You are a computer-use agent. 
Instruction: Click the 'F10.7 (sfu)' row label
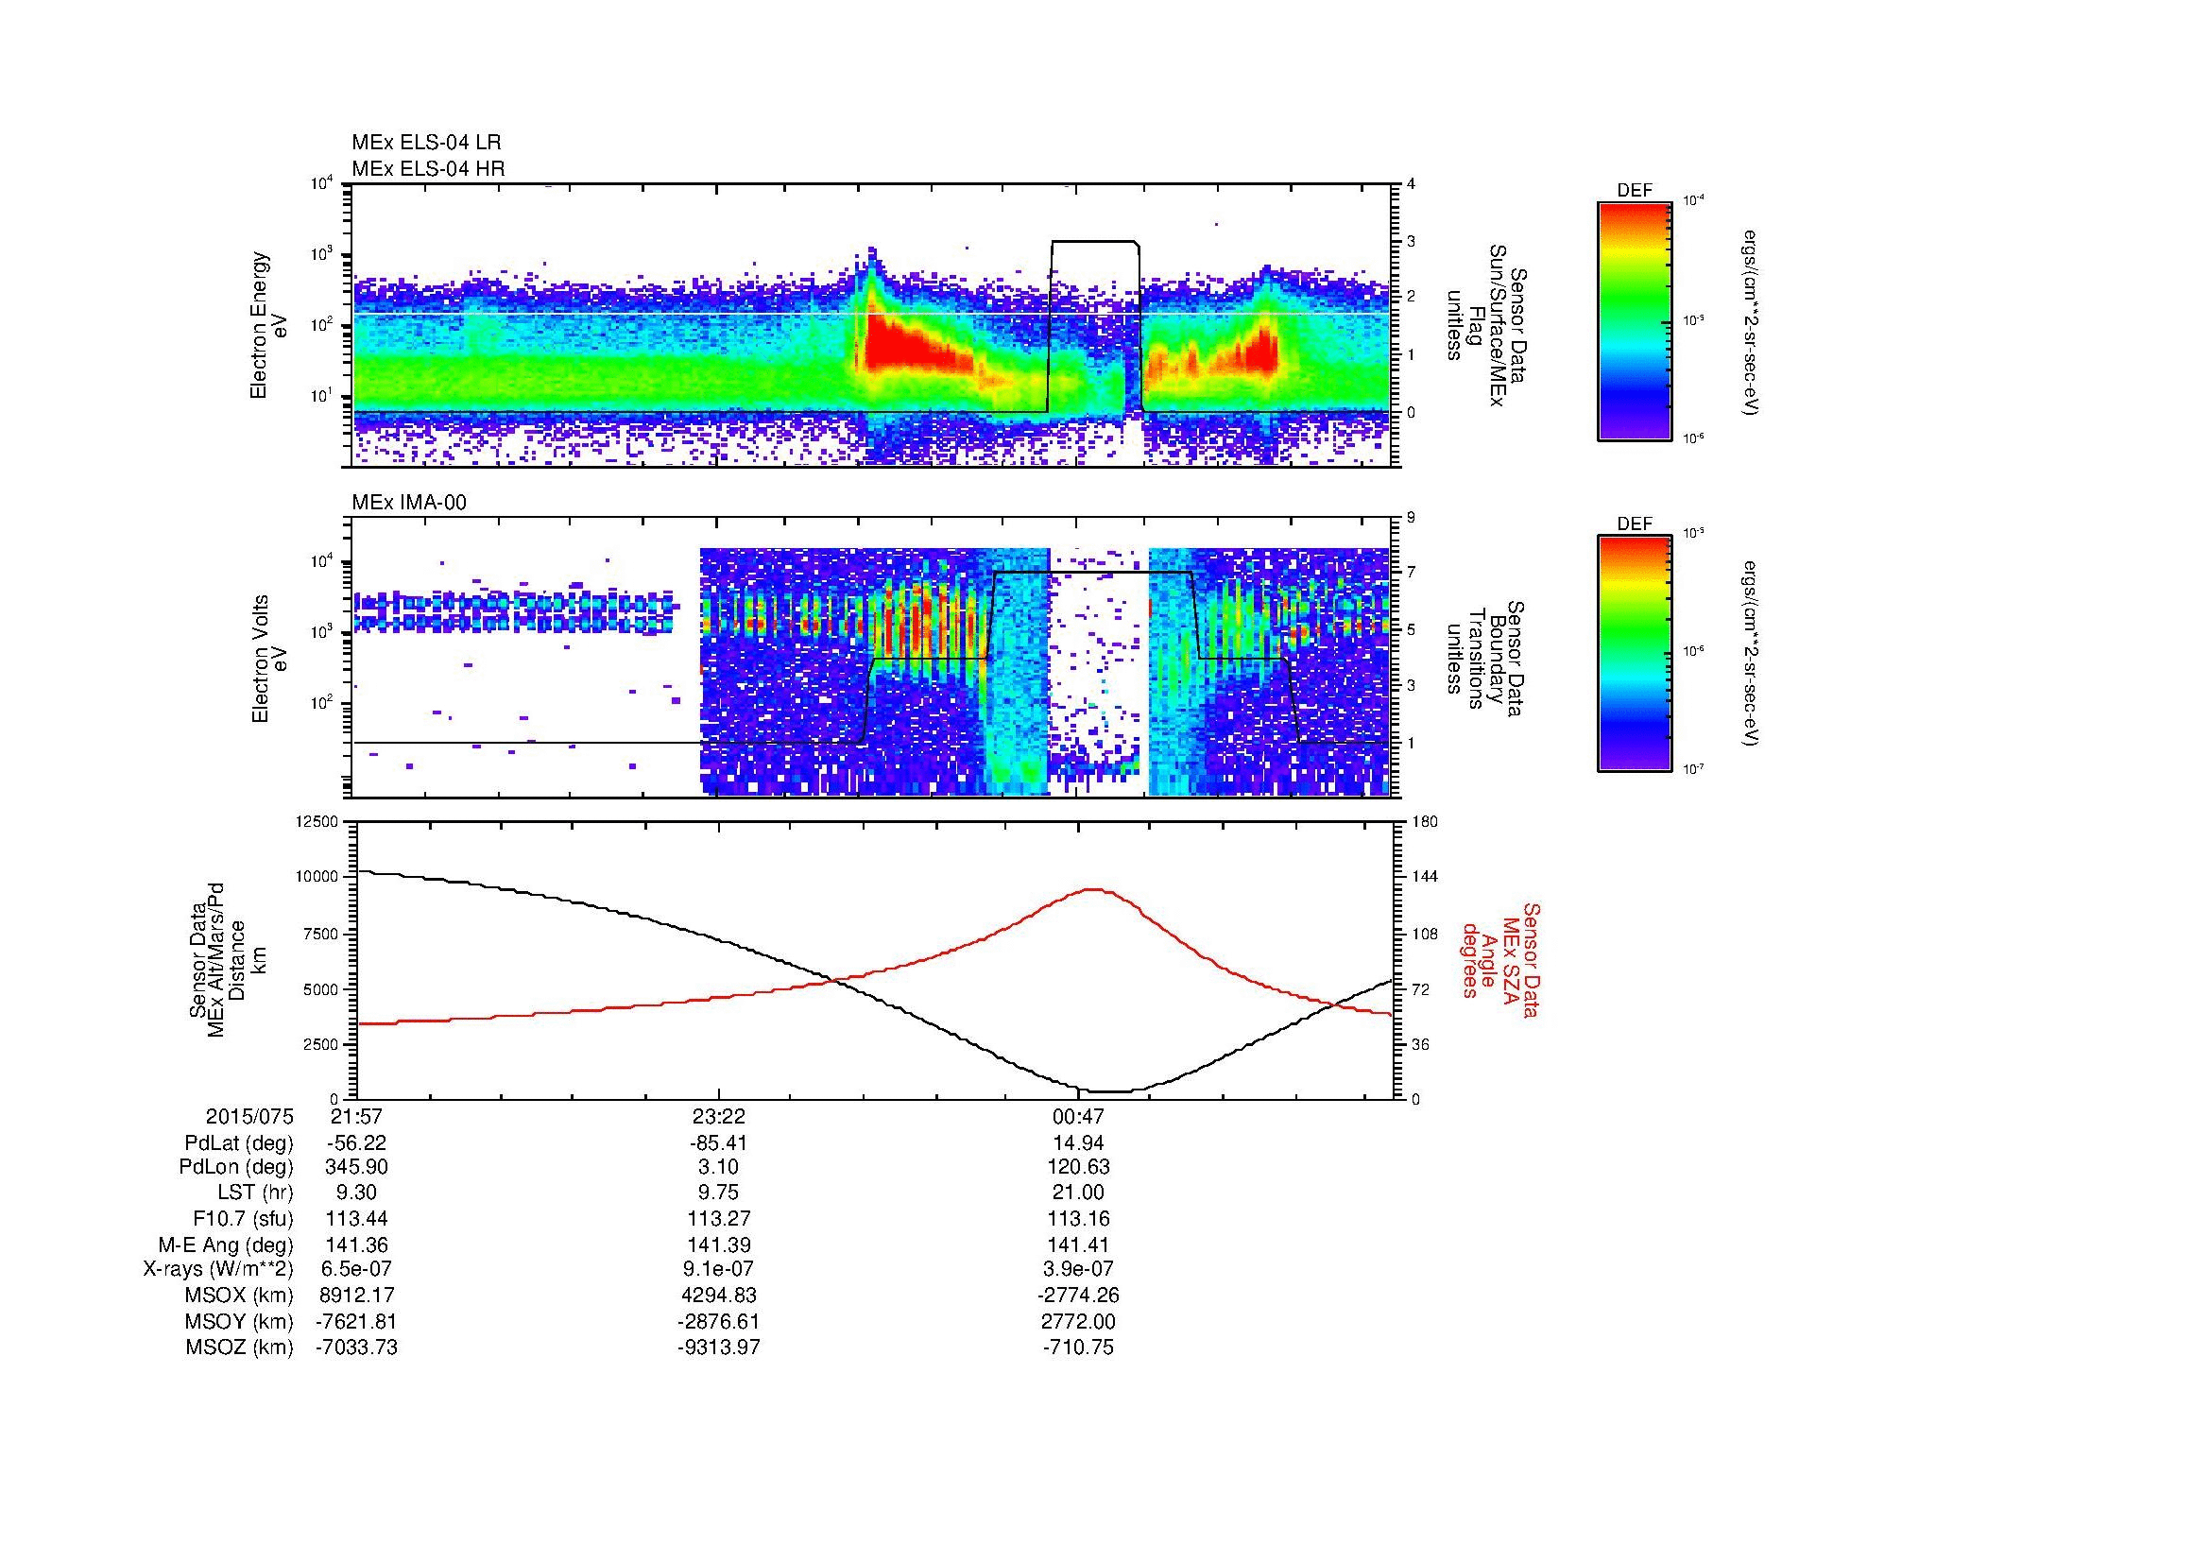point(243,1218)
